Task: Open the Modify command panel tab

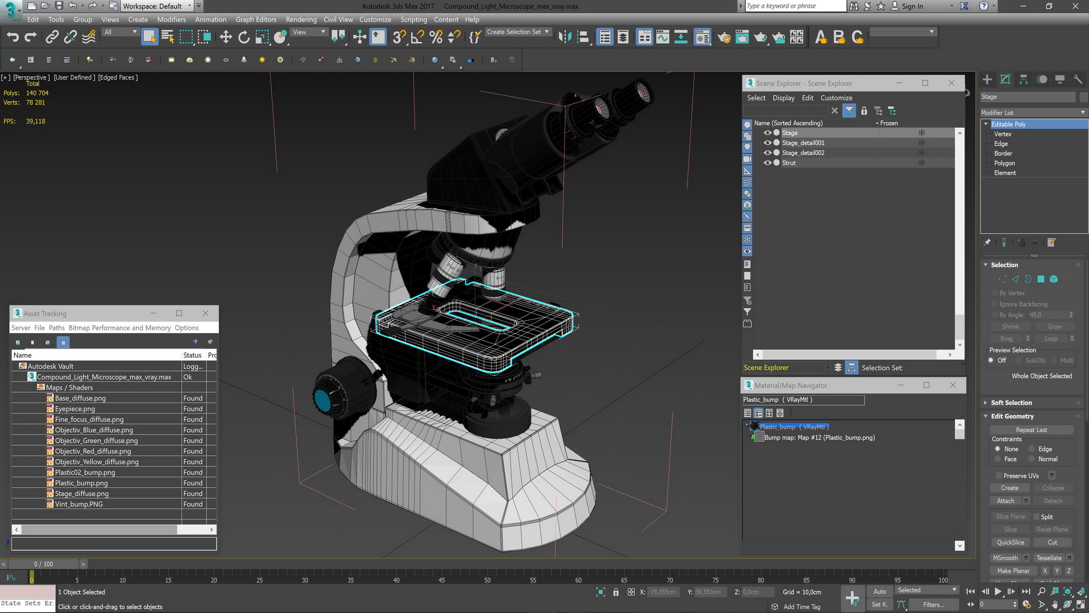Action: tap(1006, 79)
